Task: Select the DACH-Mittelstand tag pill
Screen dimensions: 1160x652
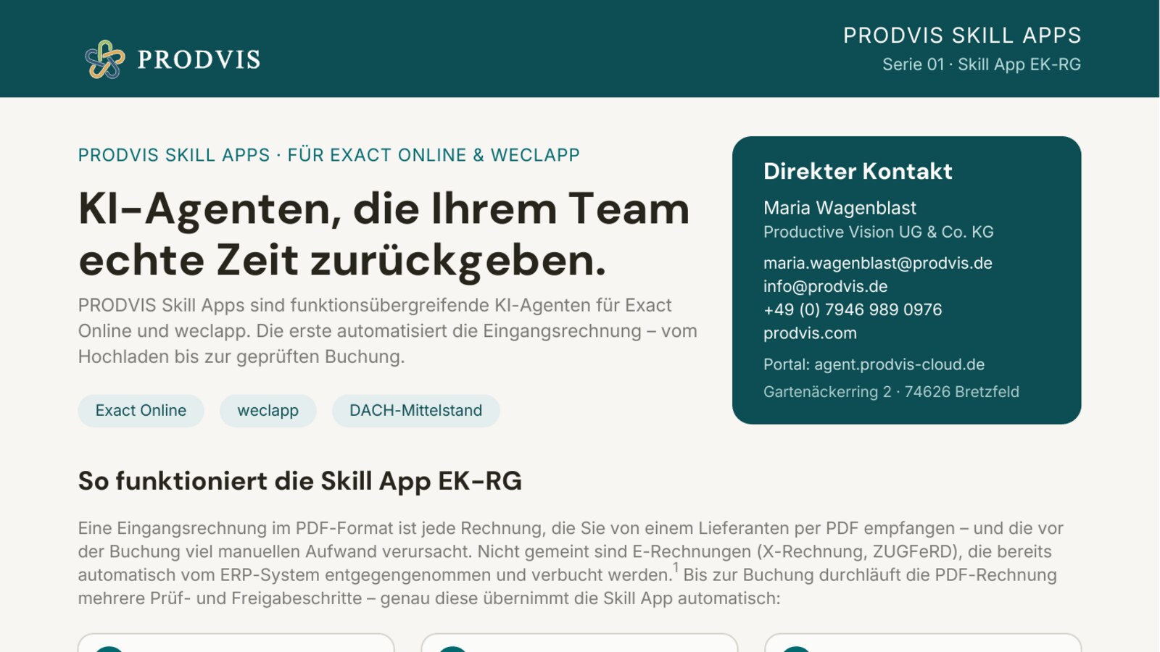Action: [x=416, y=411]
